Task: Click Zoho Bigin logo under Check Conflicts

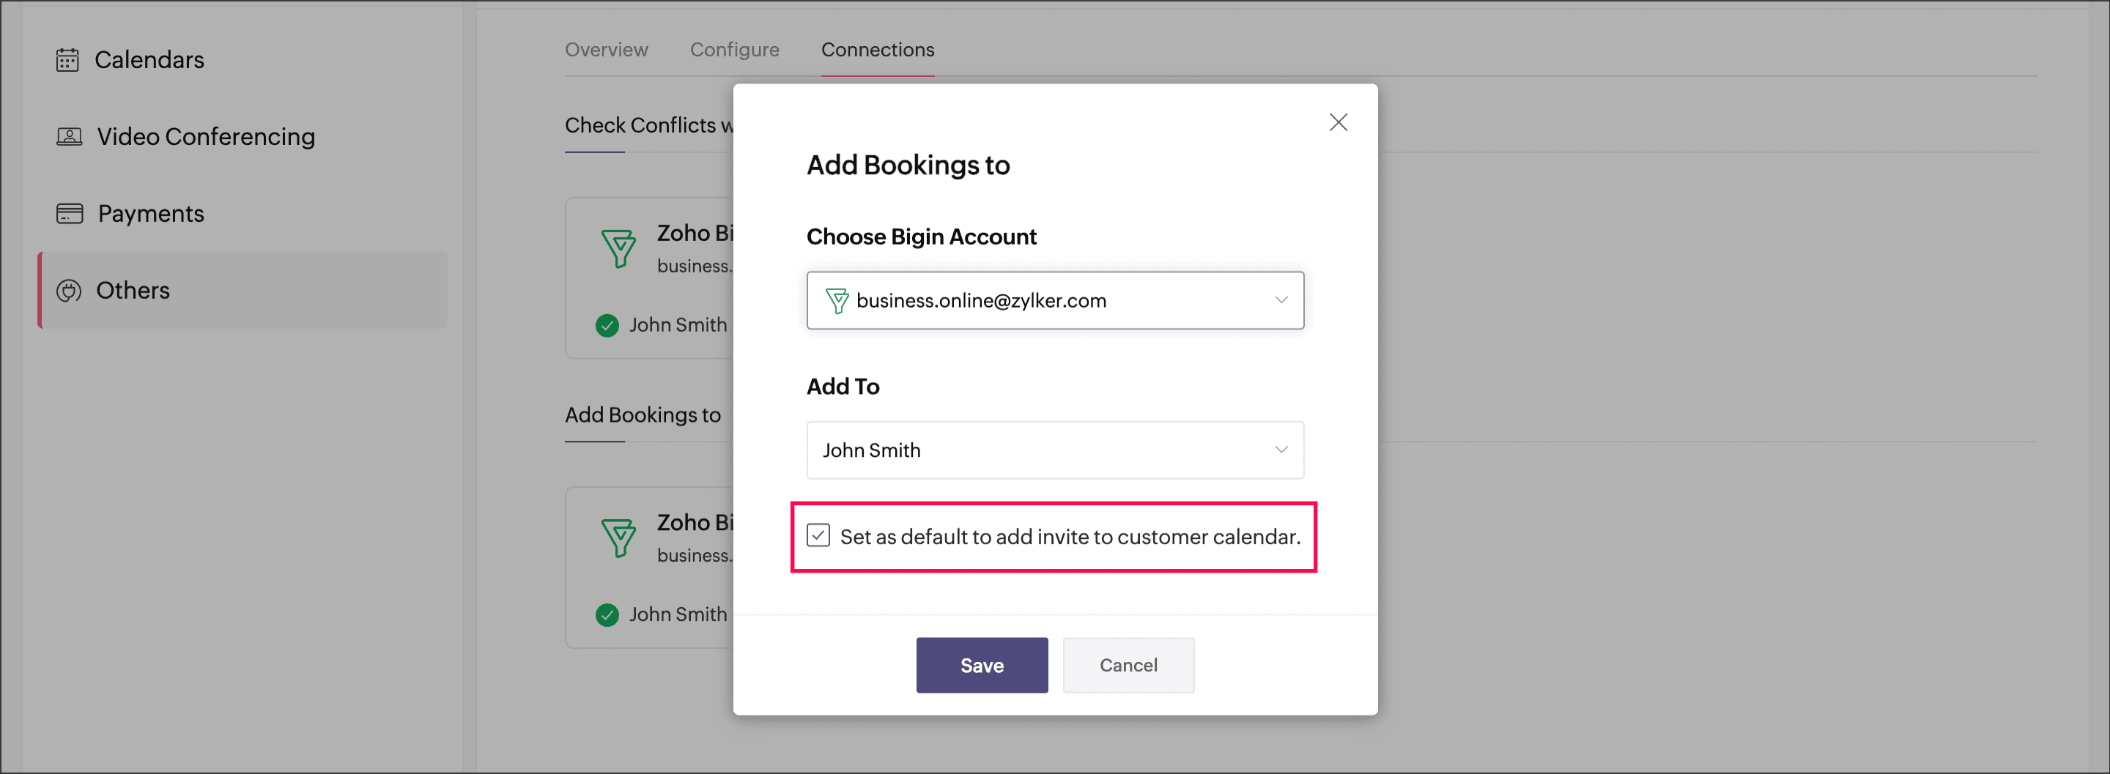Action: [x=618, y=248]
